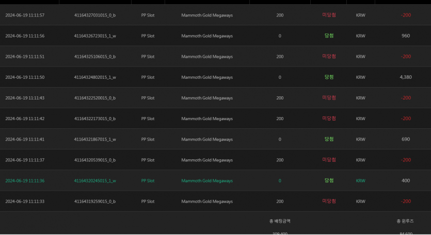431x235 pixels.
Task: Click 미당첨 status in the 11:11:37 row
Action: click(x=329, y=160)
